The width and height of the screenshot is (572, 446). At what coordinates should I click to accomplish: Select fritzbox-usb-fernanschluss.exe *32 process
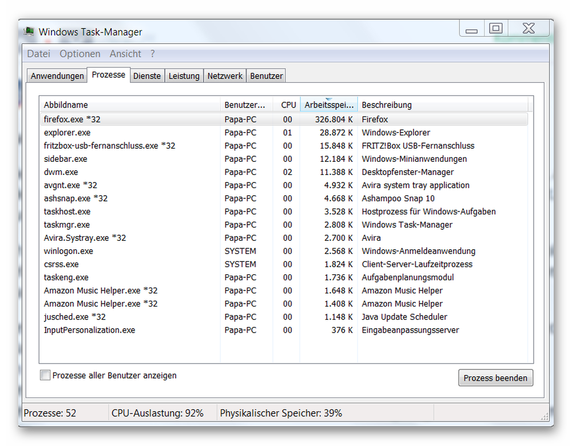[284, 145]
